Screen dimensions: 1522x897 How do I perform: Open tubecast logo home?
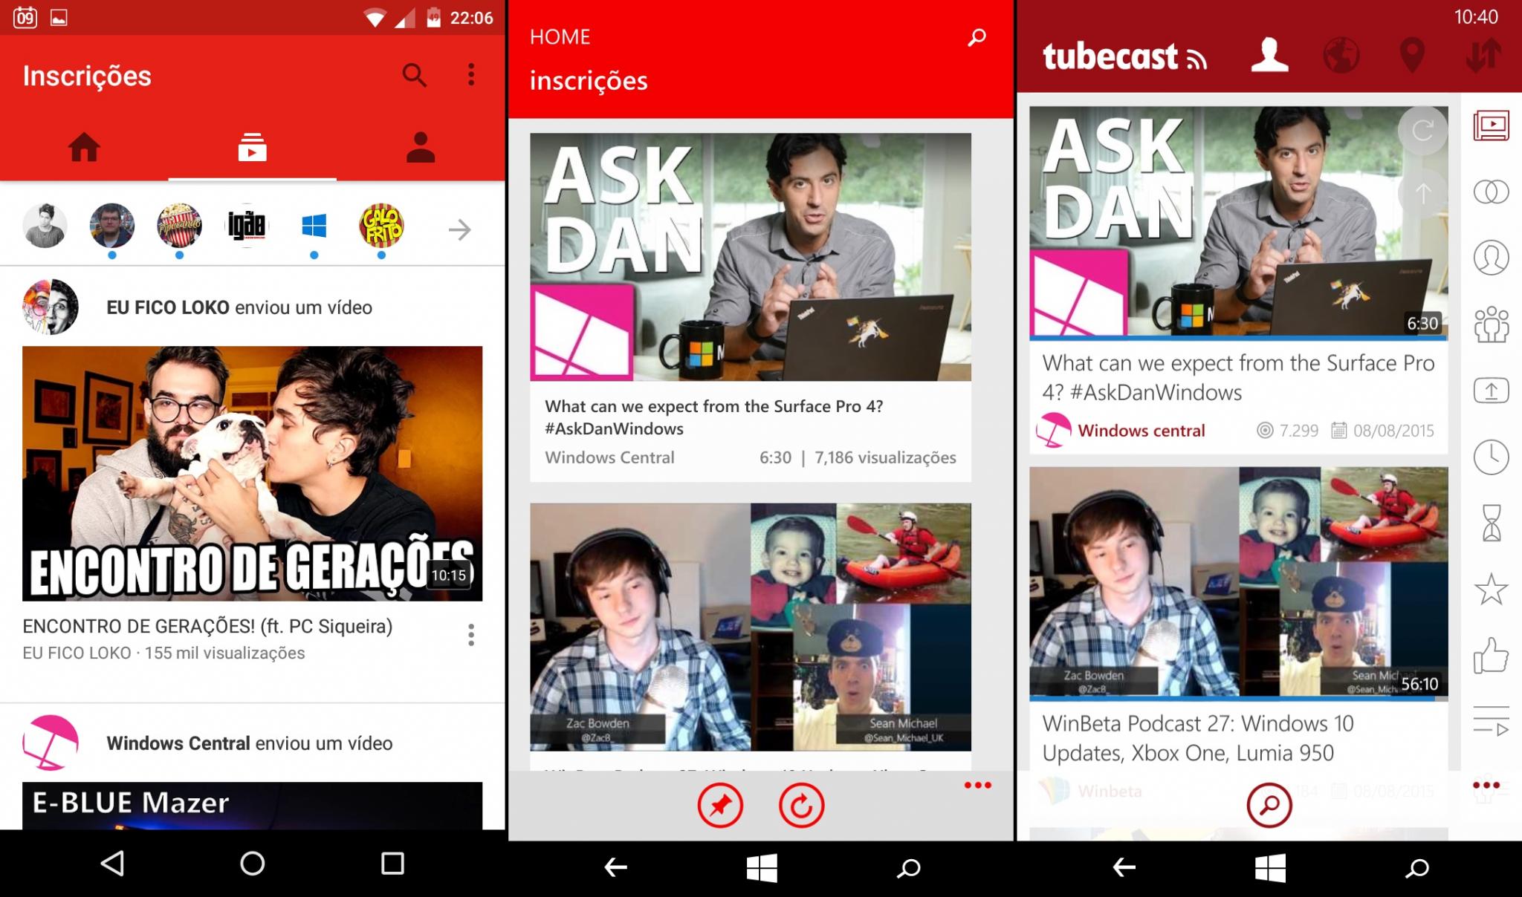pyautogui.click(x=1124, y=57)
